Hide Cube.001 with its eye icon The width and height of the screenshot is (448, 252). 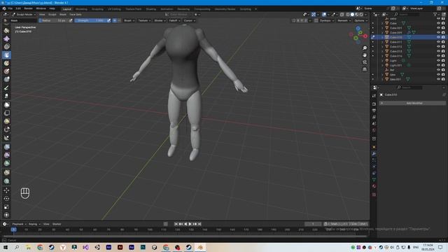click(438, 28)
